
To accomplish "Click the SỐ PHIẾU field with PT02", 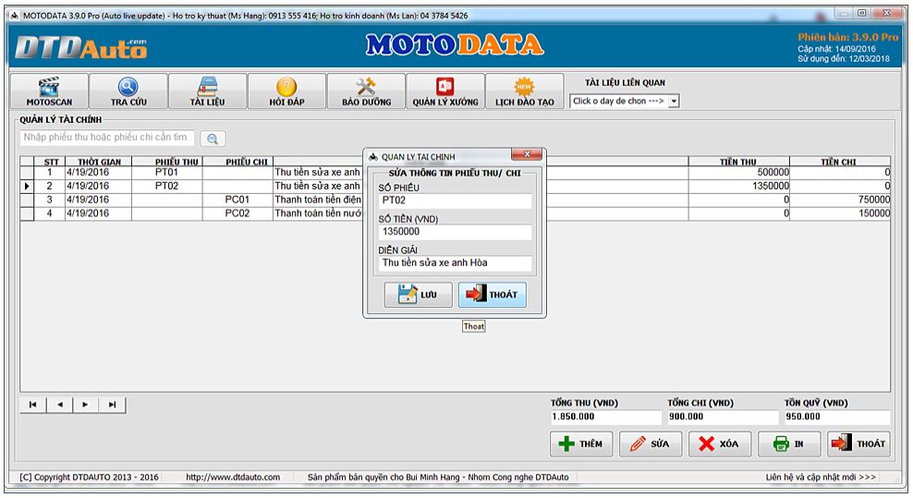I will click(455, 200).
